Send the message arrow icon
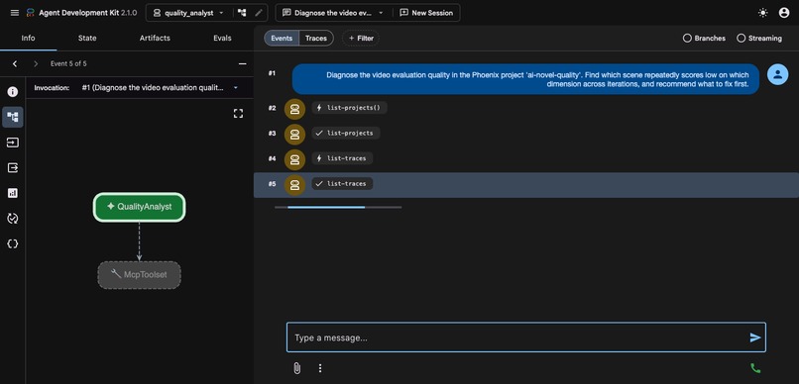This screenshot has height=384, width=799. (x=755, y=337)
